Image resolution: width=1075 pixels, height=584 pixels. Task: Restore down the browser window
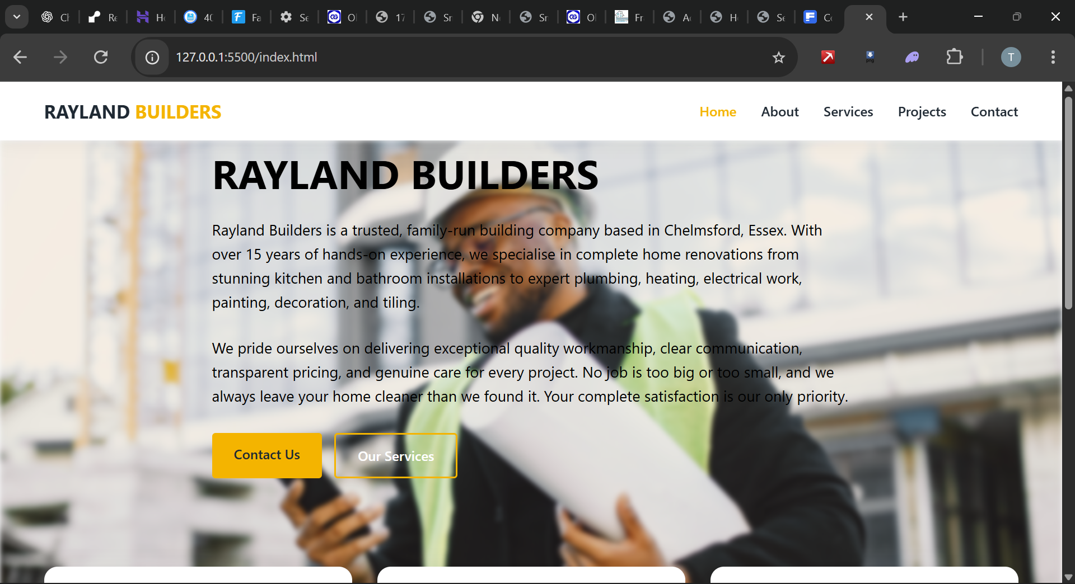coord(1017,17)
